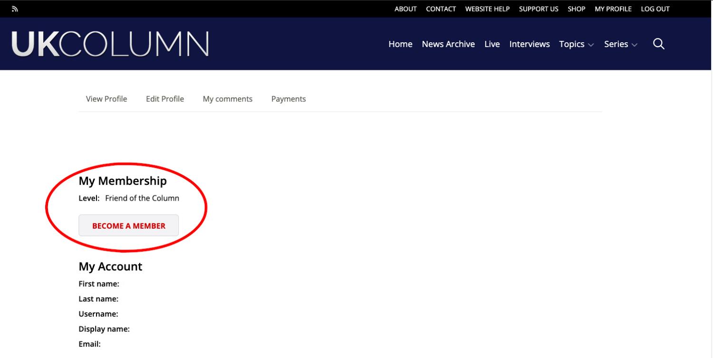Go to the Home page

(400, 44)
